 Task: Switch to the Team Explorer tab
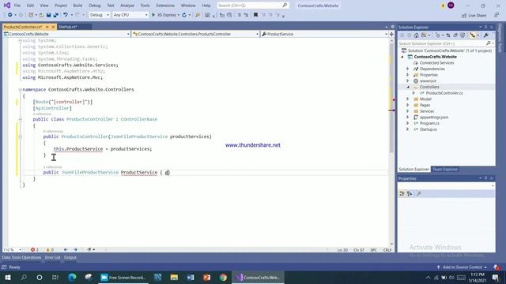tap(444, 169)
